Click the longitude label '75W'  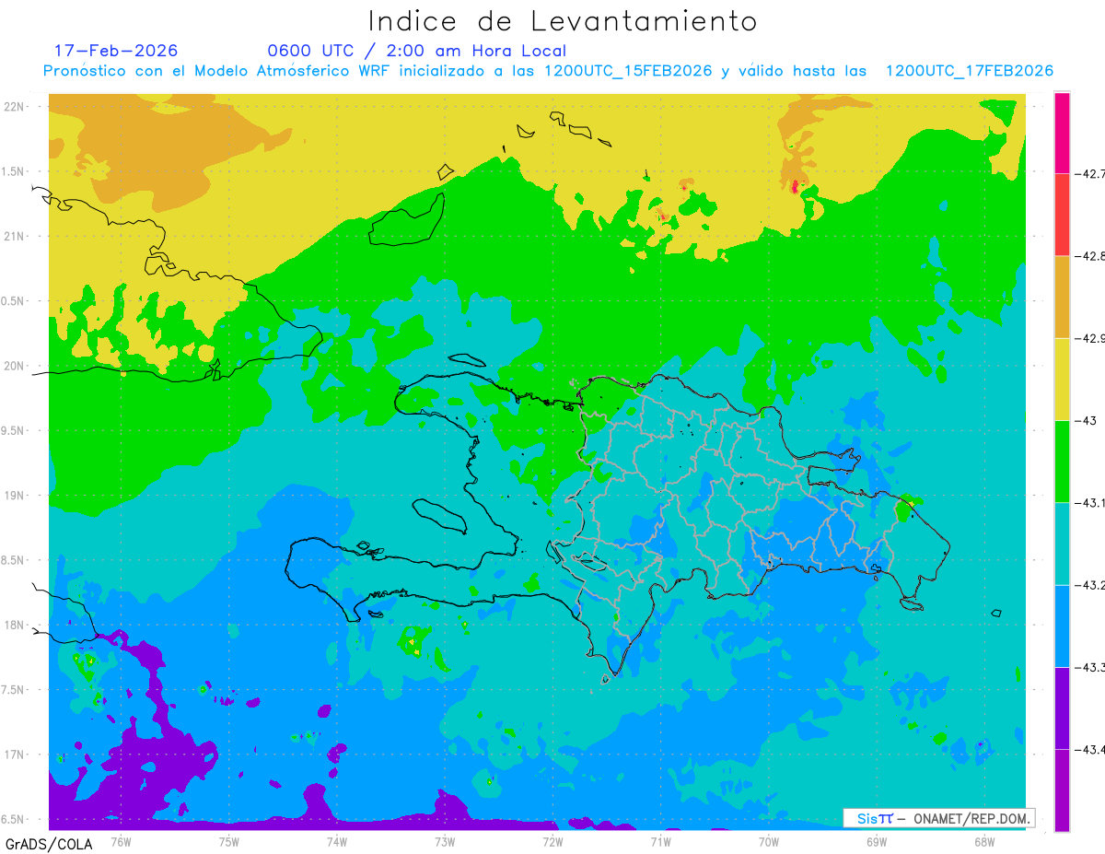pyautogui.click(x=229, y=841)
